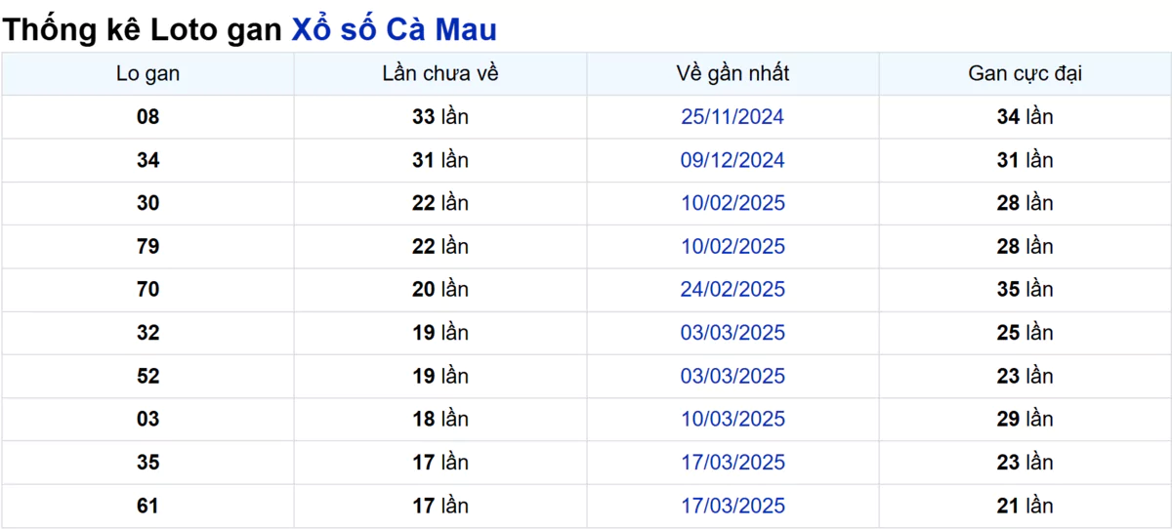Click the 33 lần cell
Image resolution: width=1172 pixels, height=529 pixels.
(440, 117)
